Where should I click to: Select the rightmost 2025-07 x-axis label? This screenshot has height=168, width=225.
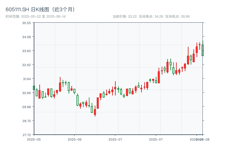pyautogui.click(x=156, y=139)
